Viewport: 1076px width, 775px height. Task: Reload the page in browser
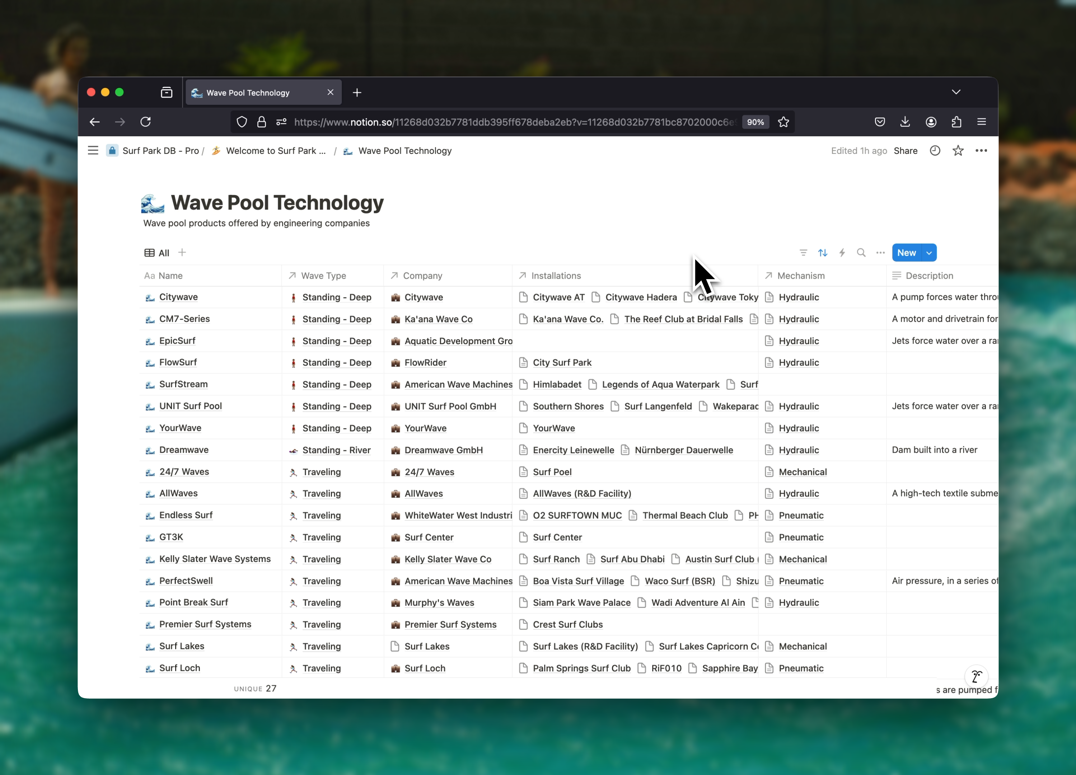pyautogui.click(x=146, y=122)
